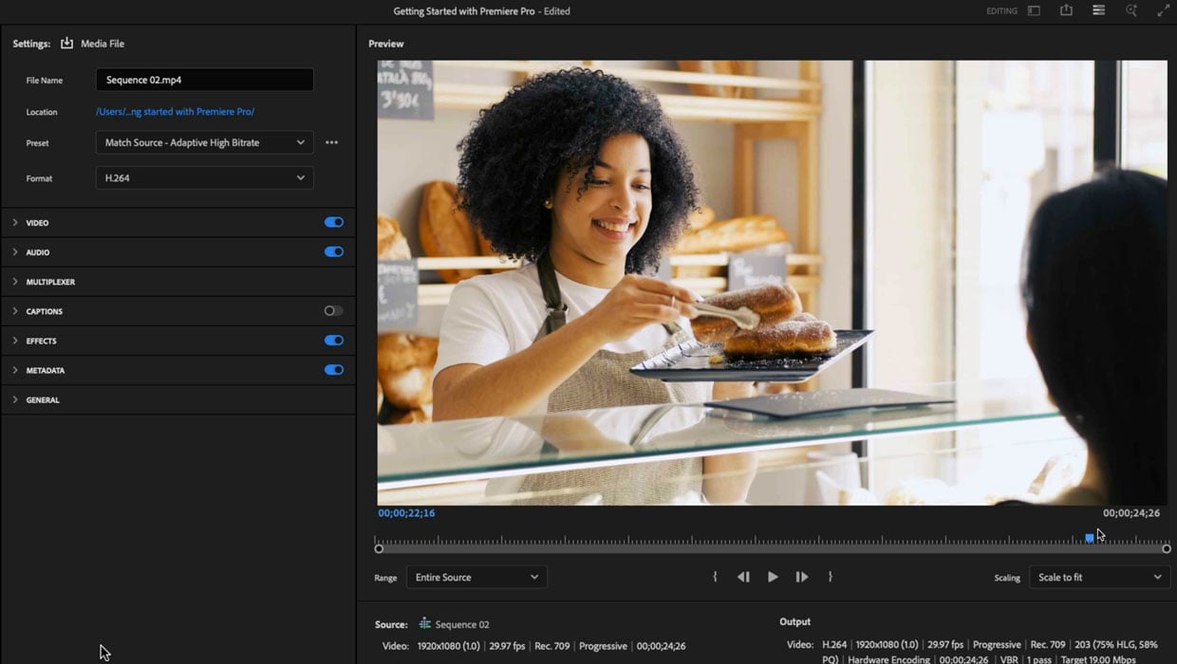This screenshot has width=1177, height=664.
Task: Click the blue playhead on preview scrubber
Action: pos(1089,538)
